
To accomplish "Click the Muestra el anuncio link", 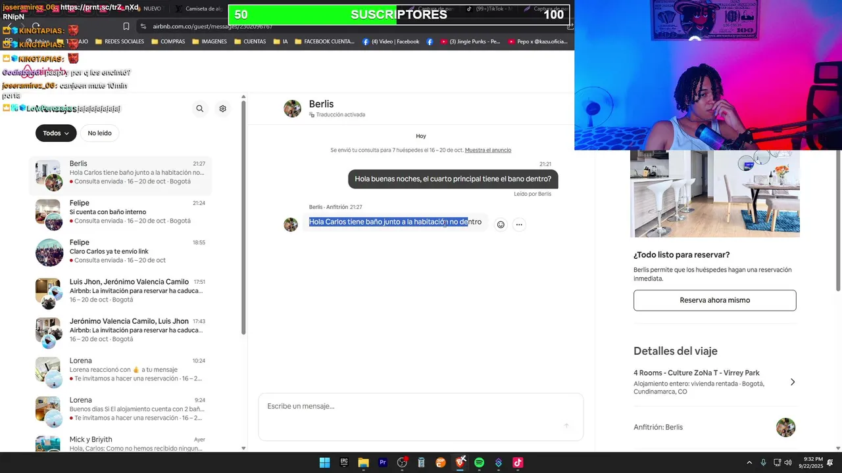I will tap(488, 150).
